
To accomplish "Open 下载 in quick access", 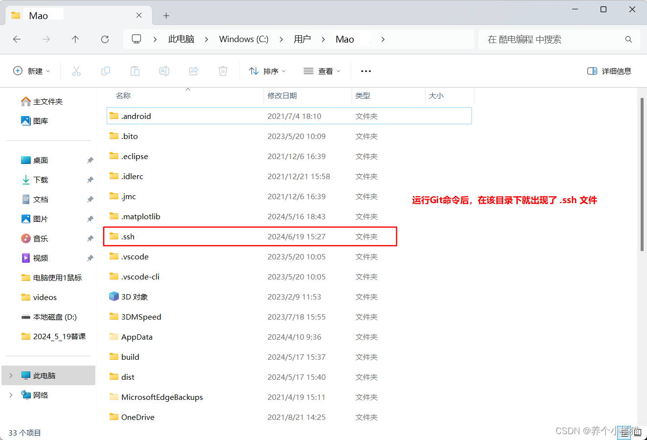I will point(34,180).
